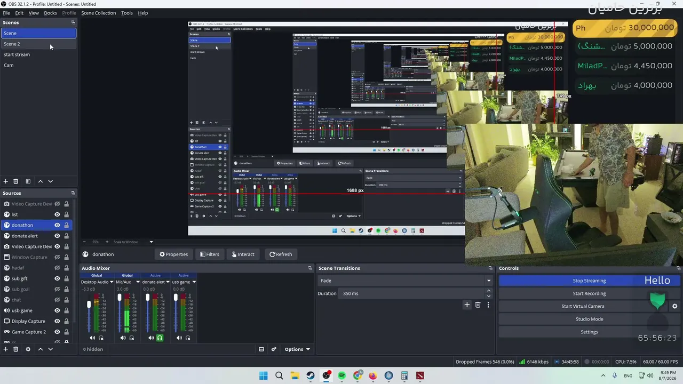
Task: Show the hadaf source
Action: coord(57,268)
